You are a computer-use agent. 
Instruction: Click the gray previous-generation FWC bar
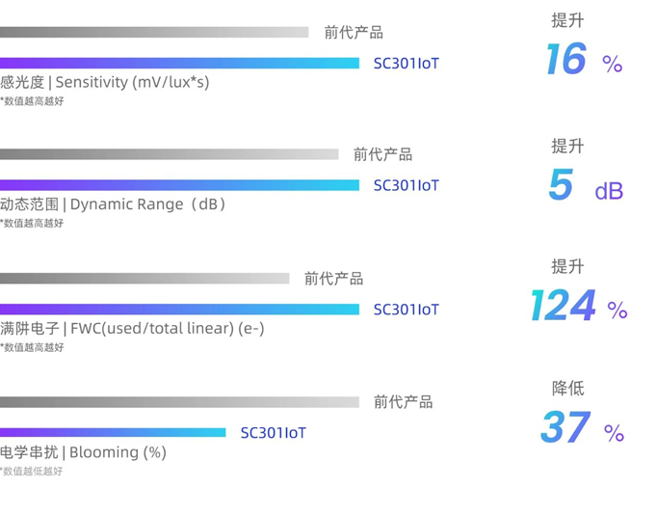(145, 279)
